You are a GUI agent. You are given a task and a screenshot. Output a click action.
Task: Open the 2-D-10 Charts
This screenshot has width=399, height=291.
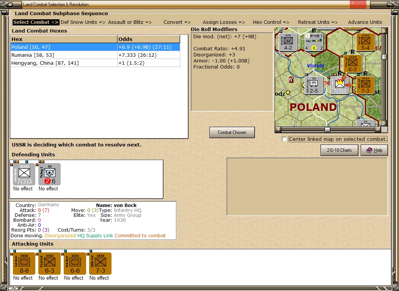[339, 150]
